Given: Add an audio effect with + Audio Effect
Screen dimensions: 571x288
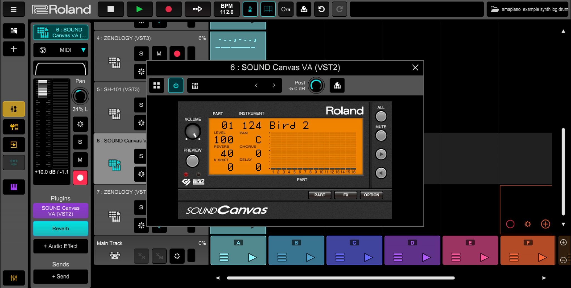Looking at the screenshot, I should click(x=60, y=246).
